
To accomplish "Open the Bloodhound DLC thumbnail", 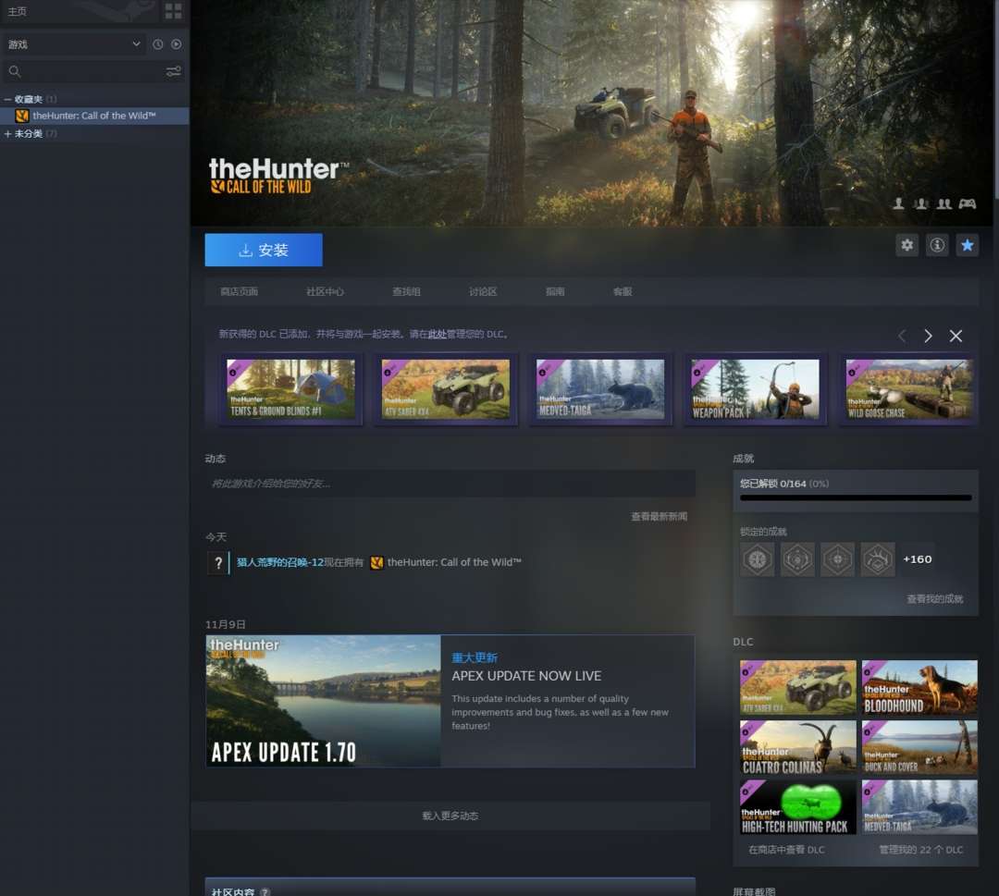I will tap(919, 687).
